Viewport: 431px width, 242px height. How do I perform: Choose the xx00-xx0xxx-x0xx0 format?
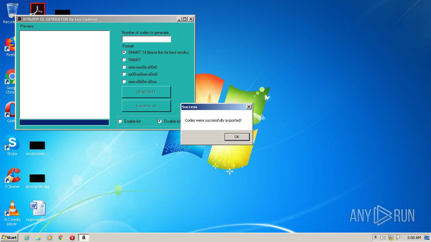point(124,74)
